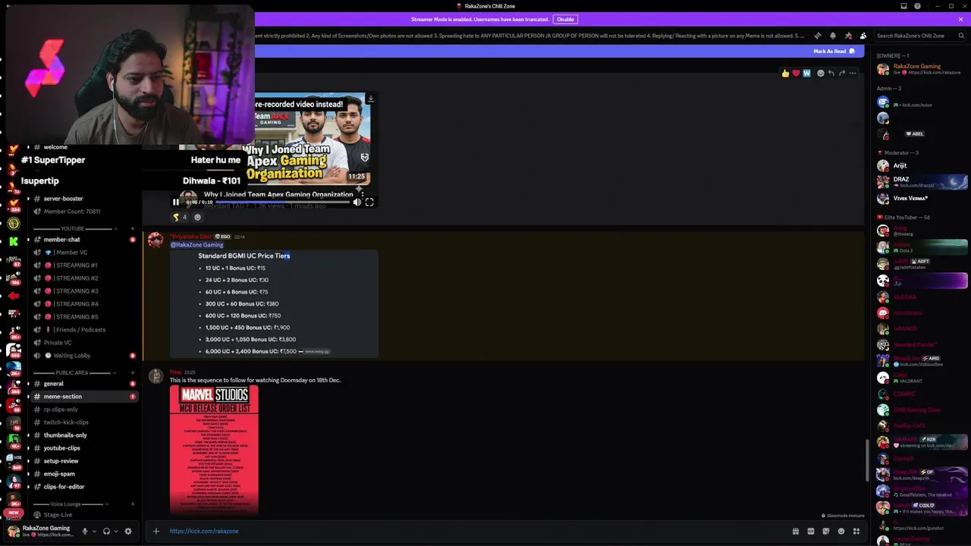Pause the embedded video
971x546 pixels.
pyautogui.click(x=176, y=202)
